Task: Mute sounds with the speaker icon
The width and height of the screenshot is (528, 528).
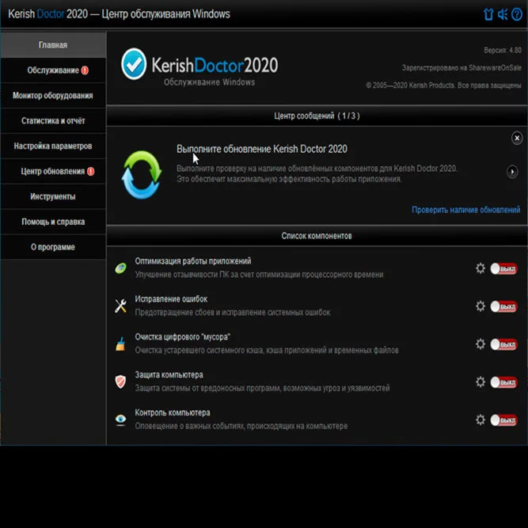Action: 503,14
